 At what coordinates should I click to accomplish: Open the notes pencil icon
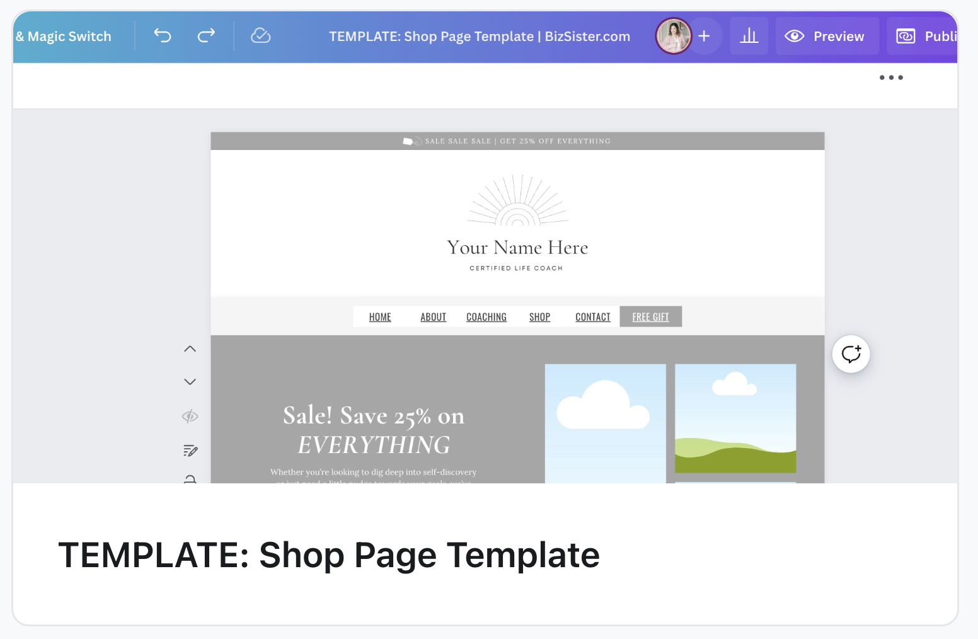(x=190, y=450)
